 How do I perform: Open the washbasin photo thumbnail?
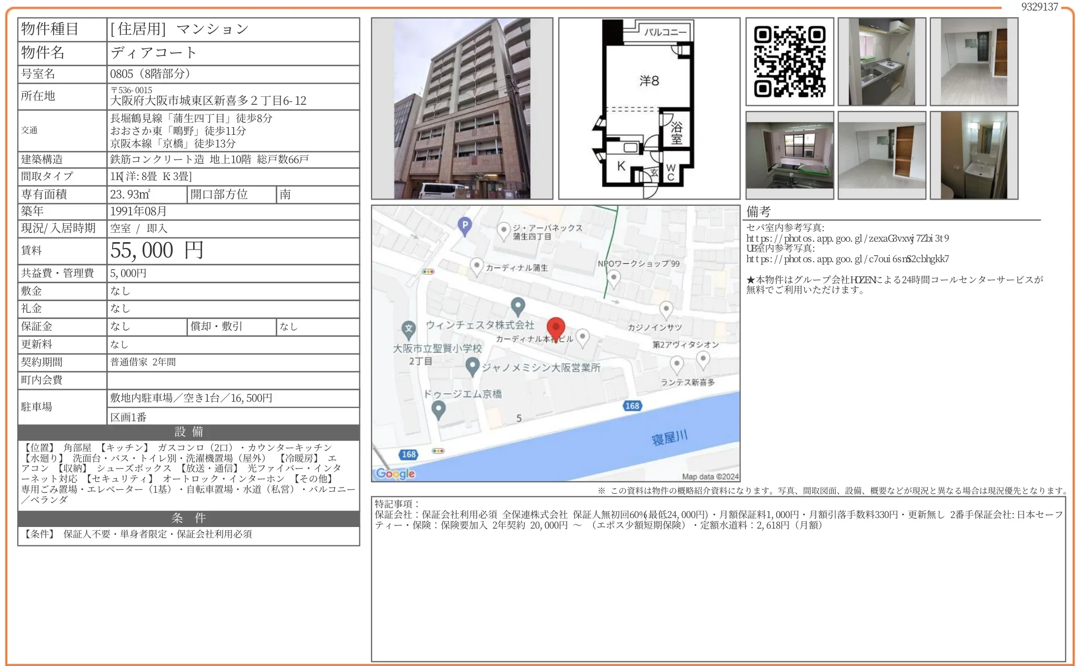pos(974,155)
